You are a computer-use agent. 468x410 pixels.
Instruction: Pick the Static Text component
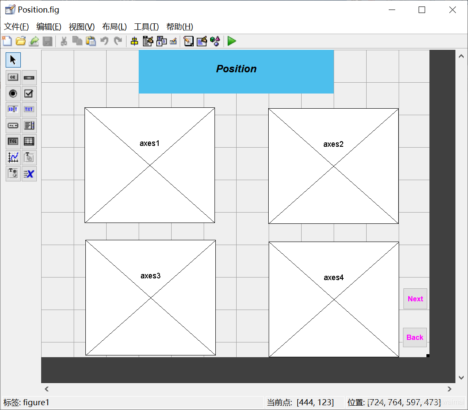[29, 110]
